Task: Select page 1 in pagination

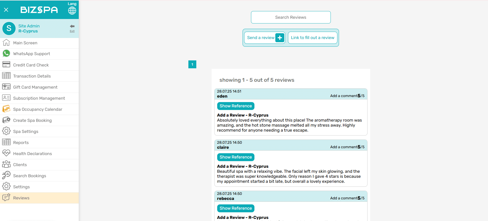Action: click(x=192, y=64)
